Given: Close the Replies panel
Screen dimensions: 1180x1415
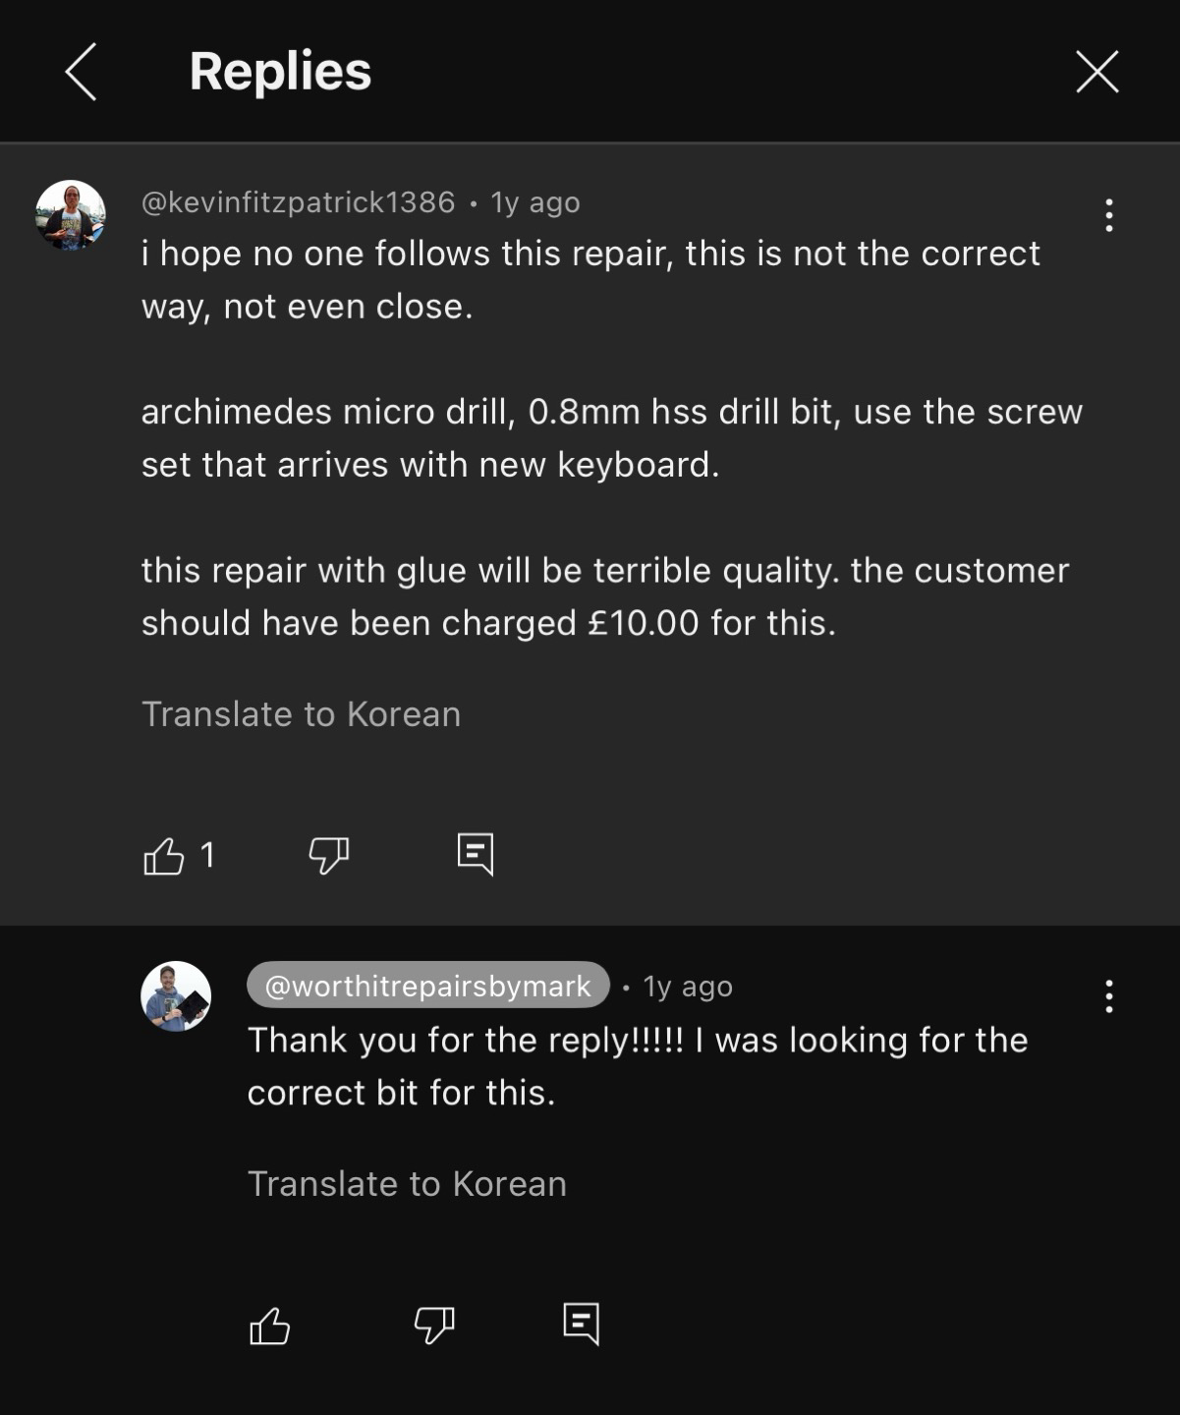Looking at the screenshot, I should (1096, 72).
